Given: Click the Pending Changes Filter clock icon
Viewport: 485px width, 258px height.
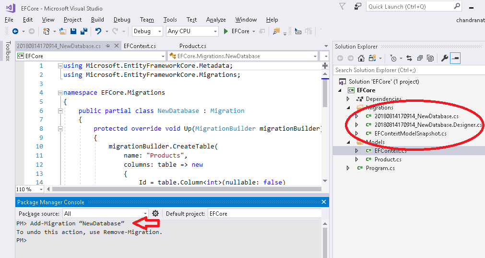Looking at the screenshot, I should (x=393, y=58).
